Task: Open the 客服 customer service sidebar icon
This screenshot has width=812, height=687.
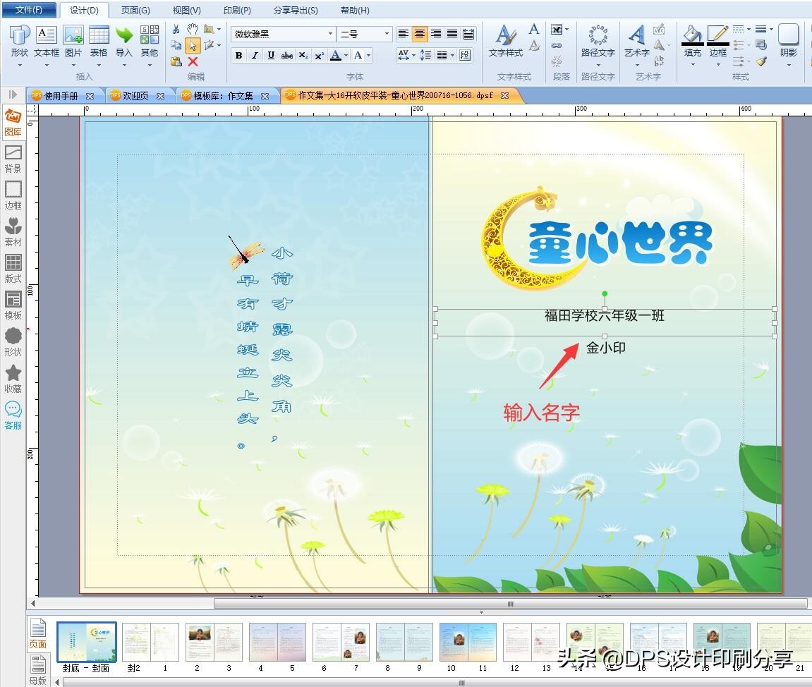Action: click(x=13, y=415)
